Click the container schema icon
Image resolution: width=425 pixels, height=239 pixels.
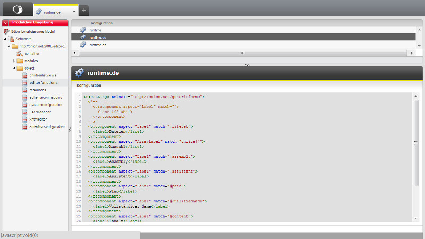20,54
